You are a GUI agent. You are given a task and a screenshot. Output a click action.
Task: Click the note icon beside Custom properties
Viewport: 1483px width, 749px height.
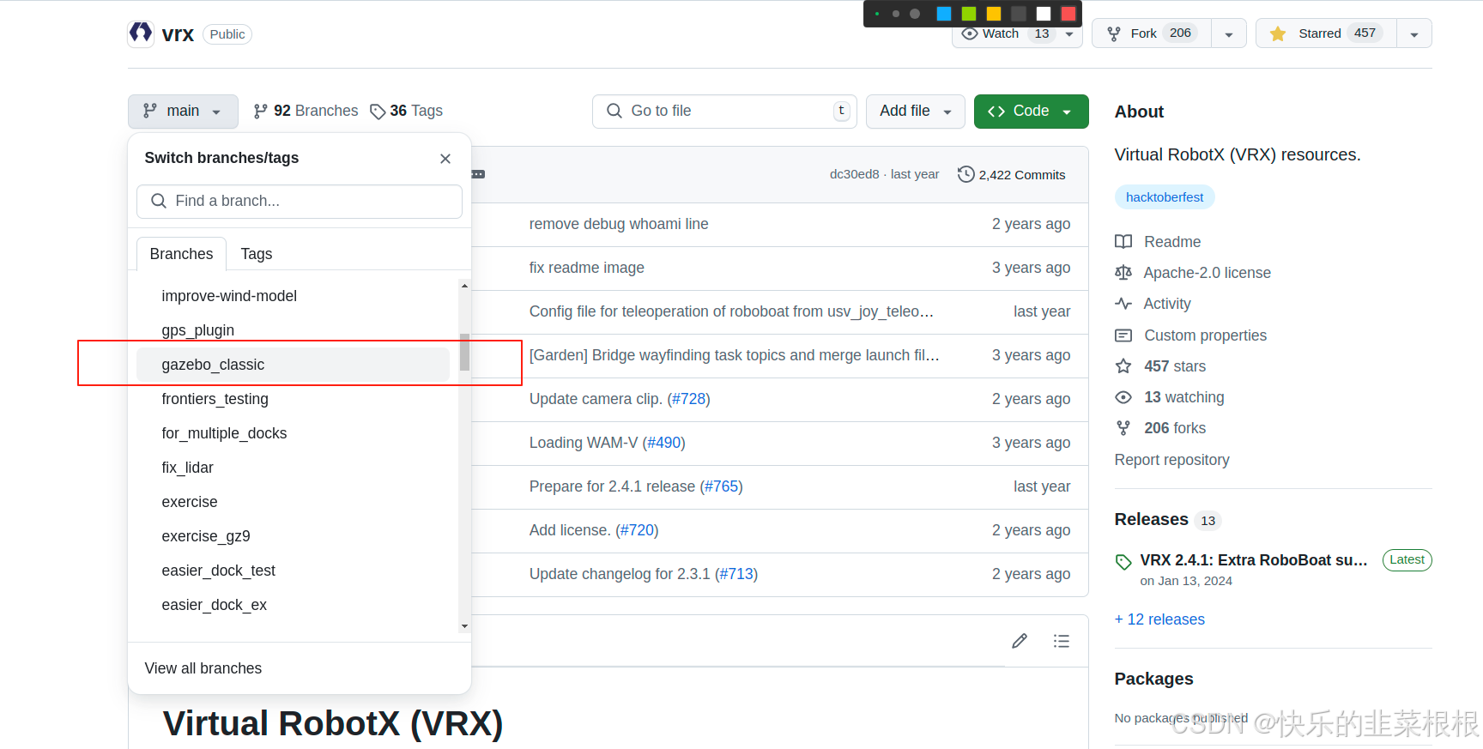(1123, 335)
